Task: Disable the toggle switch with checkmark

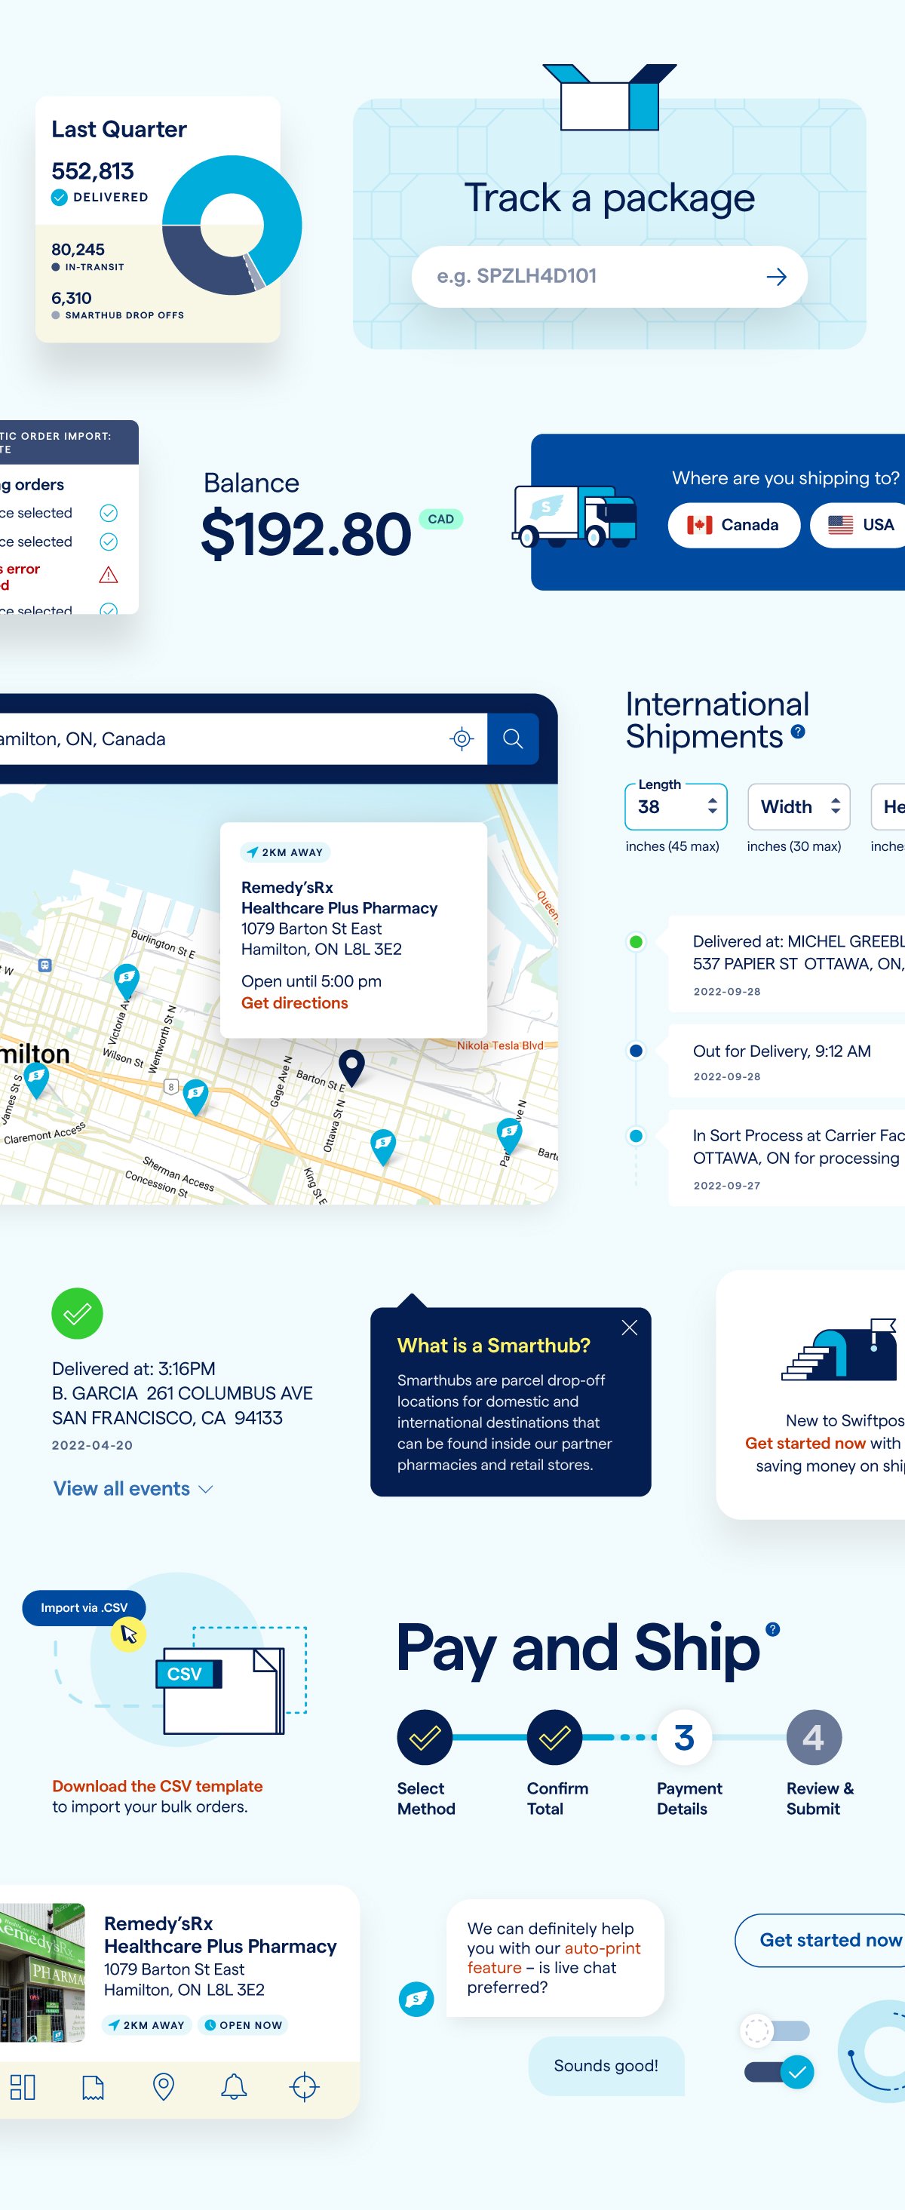Action: pyautogui.click(x=779, y=2072)
